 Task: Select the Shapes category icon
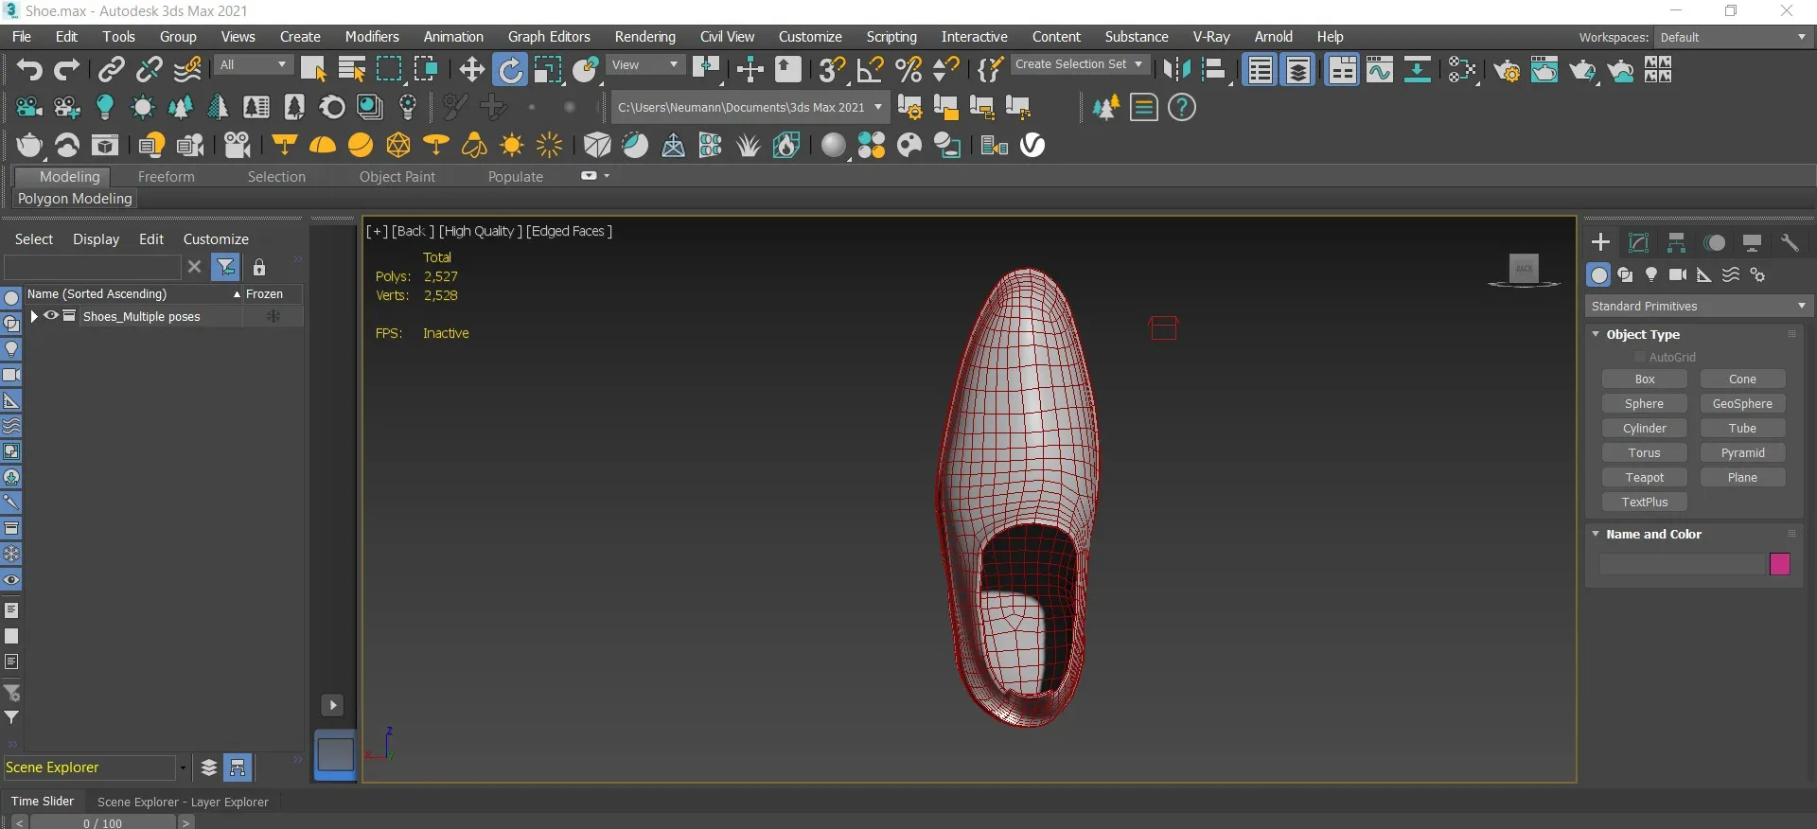point(1625,274)
